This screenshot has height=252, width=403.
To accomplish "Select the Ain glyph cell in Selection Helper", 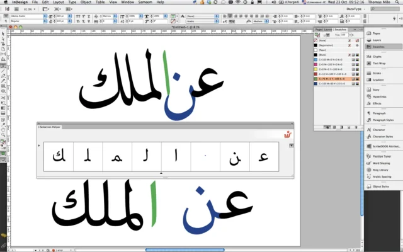I will (264, 157).
